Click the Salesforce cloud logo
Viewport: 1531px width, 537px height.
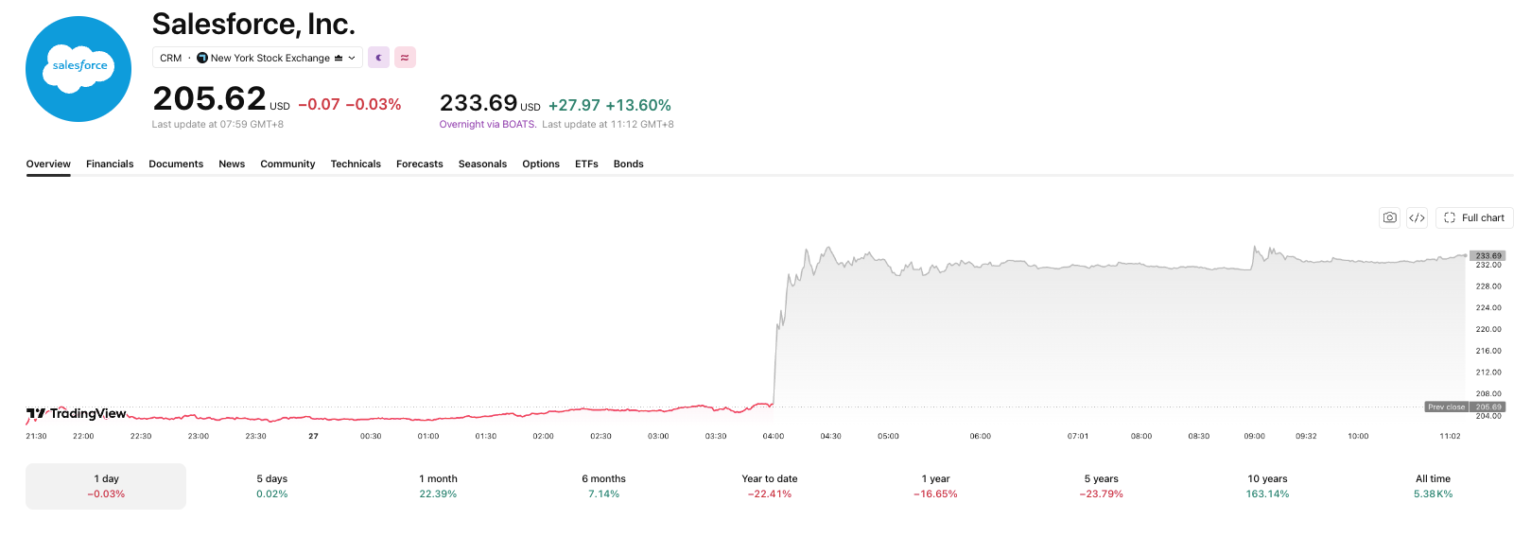pos(78,69)
